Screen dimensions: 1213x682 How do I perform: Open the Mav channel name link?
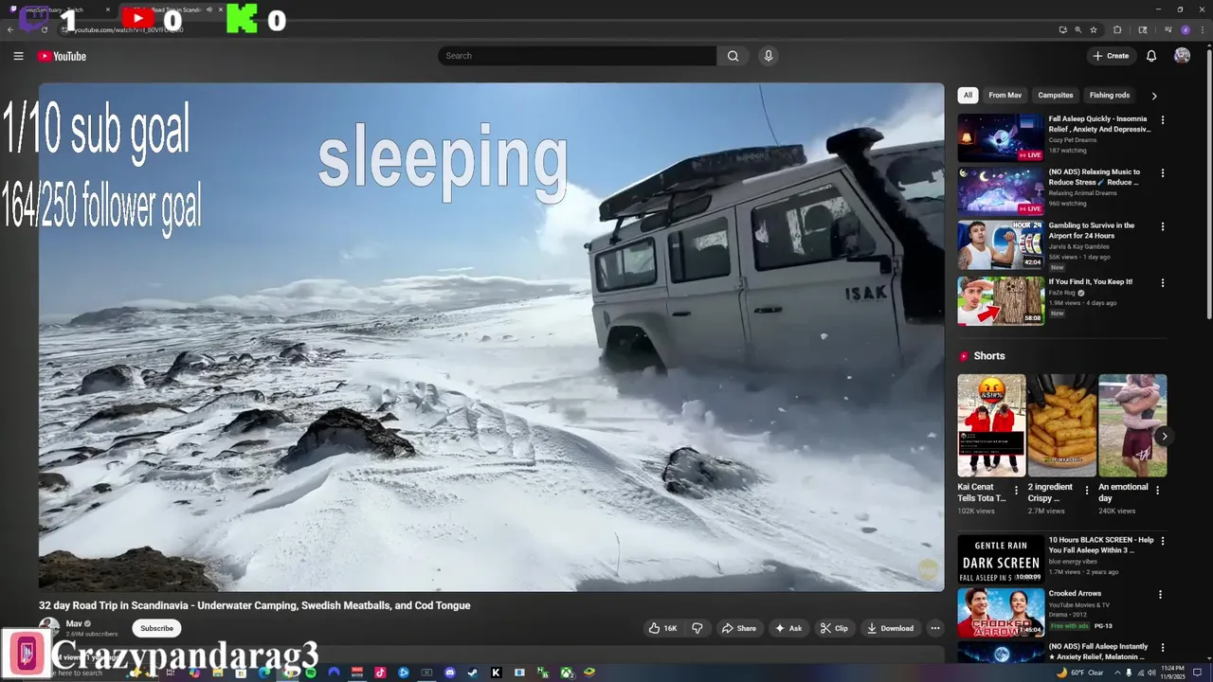74,623
